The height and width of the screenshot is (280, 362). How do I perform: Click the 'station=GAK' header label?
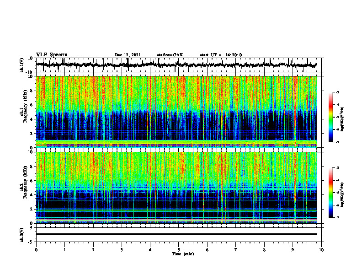170,55
